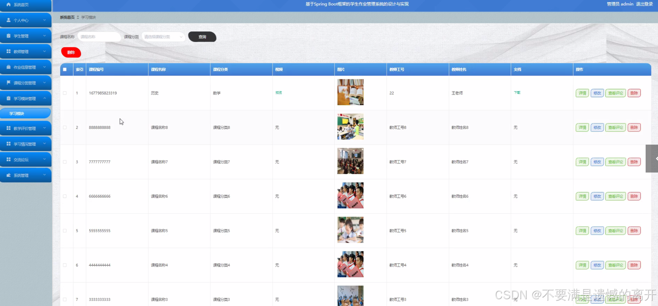Check the row with 课程编号 4444444444
The image size is (658, 306).
(65, 265)
